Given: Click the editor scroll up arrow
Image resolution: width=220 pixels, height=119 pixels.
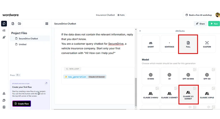Looking at the screenshot, I should [136, 29].
